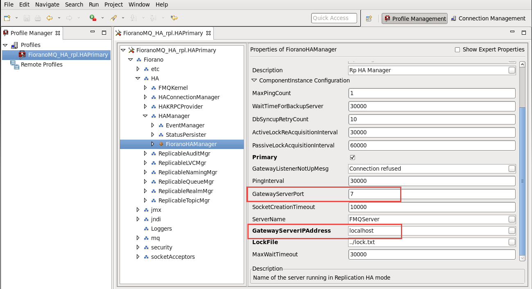Image resolution: width=532 pixels, height=289 pixels.
Task: Open the Run external tools dropdown
Action: (102, 18)
